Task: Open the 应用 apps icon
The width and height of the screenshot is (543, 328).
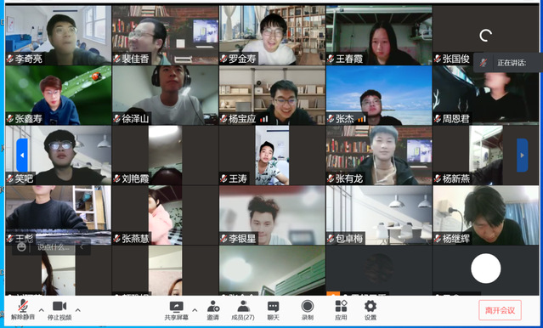Action: pyautogui.click(x=341, y=309)
